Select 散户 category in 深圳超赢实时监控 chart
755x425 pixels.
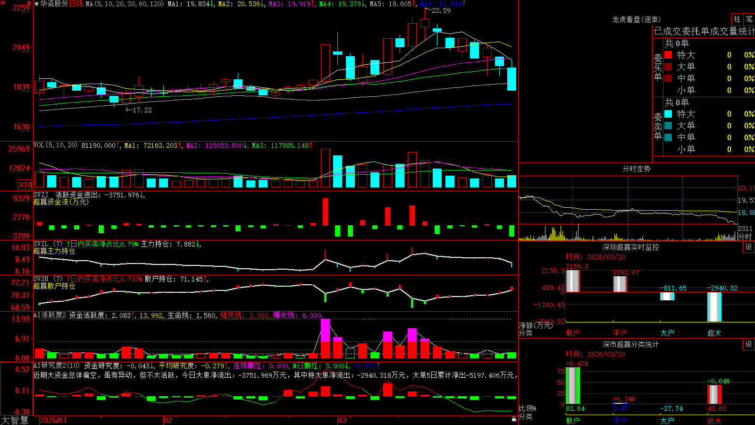(x=573, y=333)
